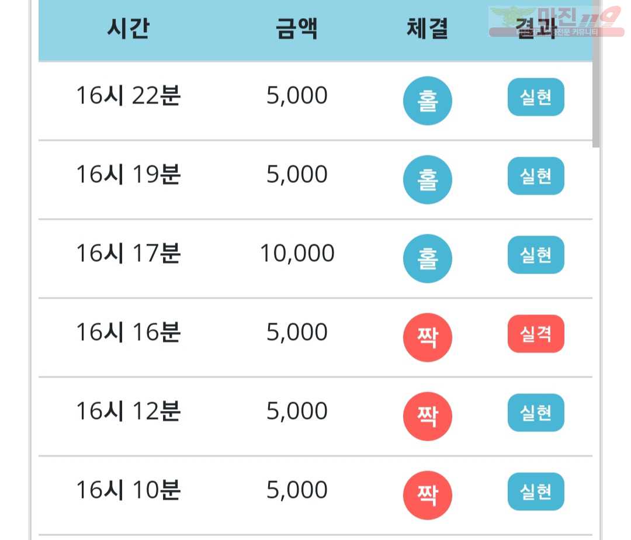The width and height of the screenshot is (631, 540).
Task: Click the red 실격 badge at 16시 16분
Action: (536, 334)
